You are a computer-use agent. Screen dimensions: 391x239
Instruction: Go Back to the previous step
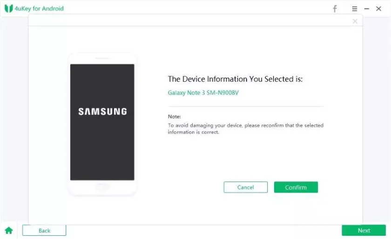(44, 231)
